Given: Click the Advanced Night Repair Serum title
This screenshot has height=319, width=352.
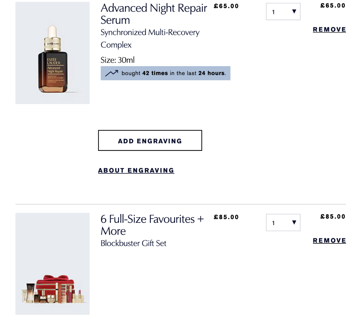Looking at the screenshot, I should 154,14.
